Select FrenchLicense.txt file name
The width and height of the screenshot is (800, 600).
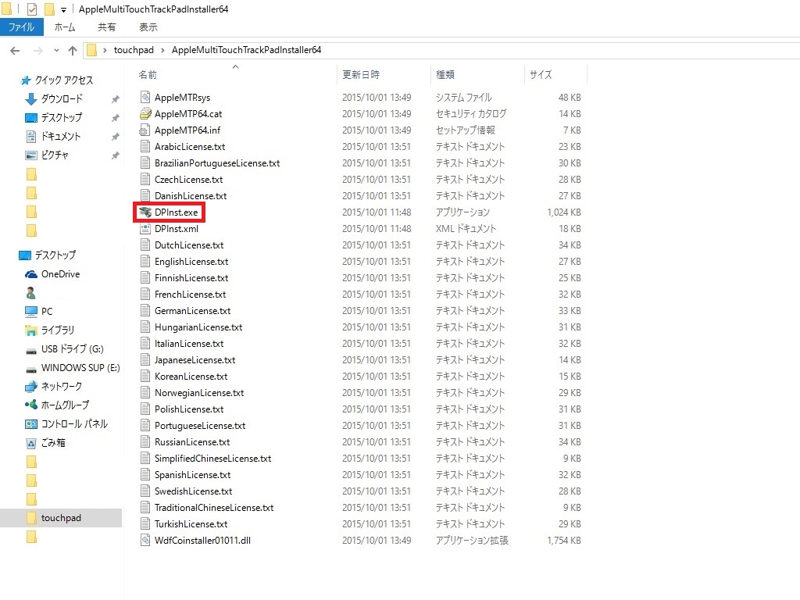[191, 295]
